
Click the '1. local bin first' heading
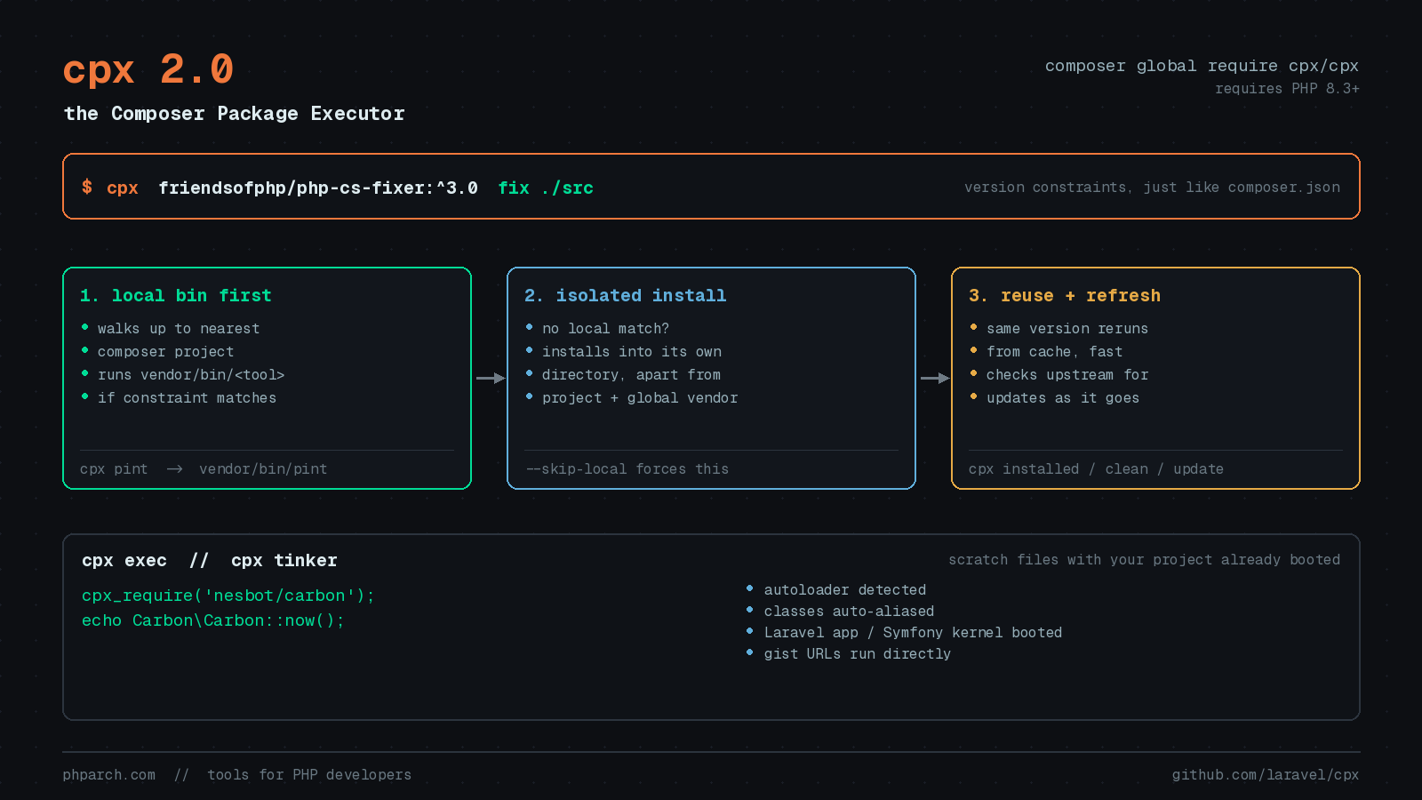[x=176, y=296]
